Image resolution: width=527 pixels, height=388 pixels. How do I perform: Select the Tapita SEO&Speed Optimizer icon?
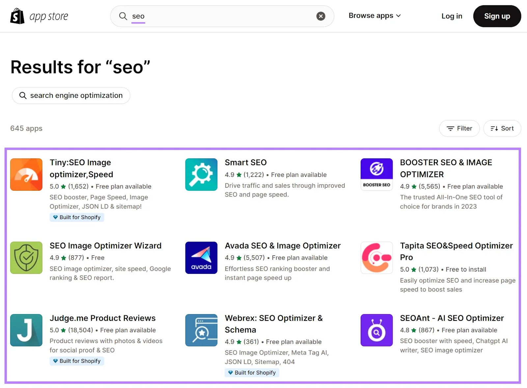[x=376, y=258]
